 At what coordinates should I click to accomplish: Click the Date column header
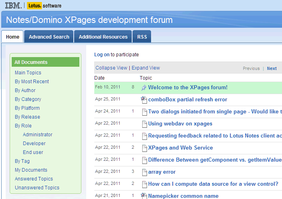(x=100, y=78)
